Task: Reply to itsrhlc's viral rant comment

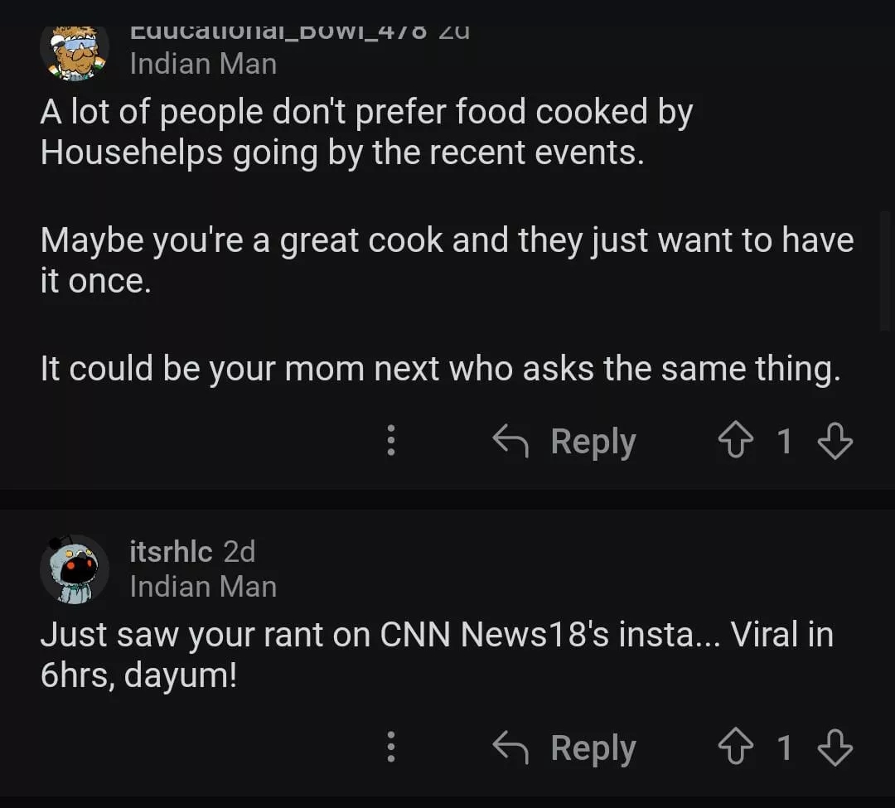Action: 593,748
